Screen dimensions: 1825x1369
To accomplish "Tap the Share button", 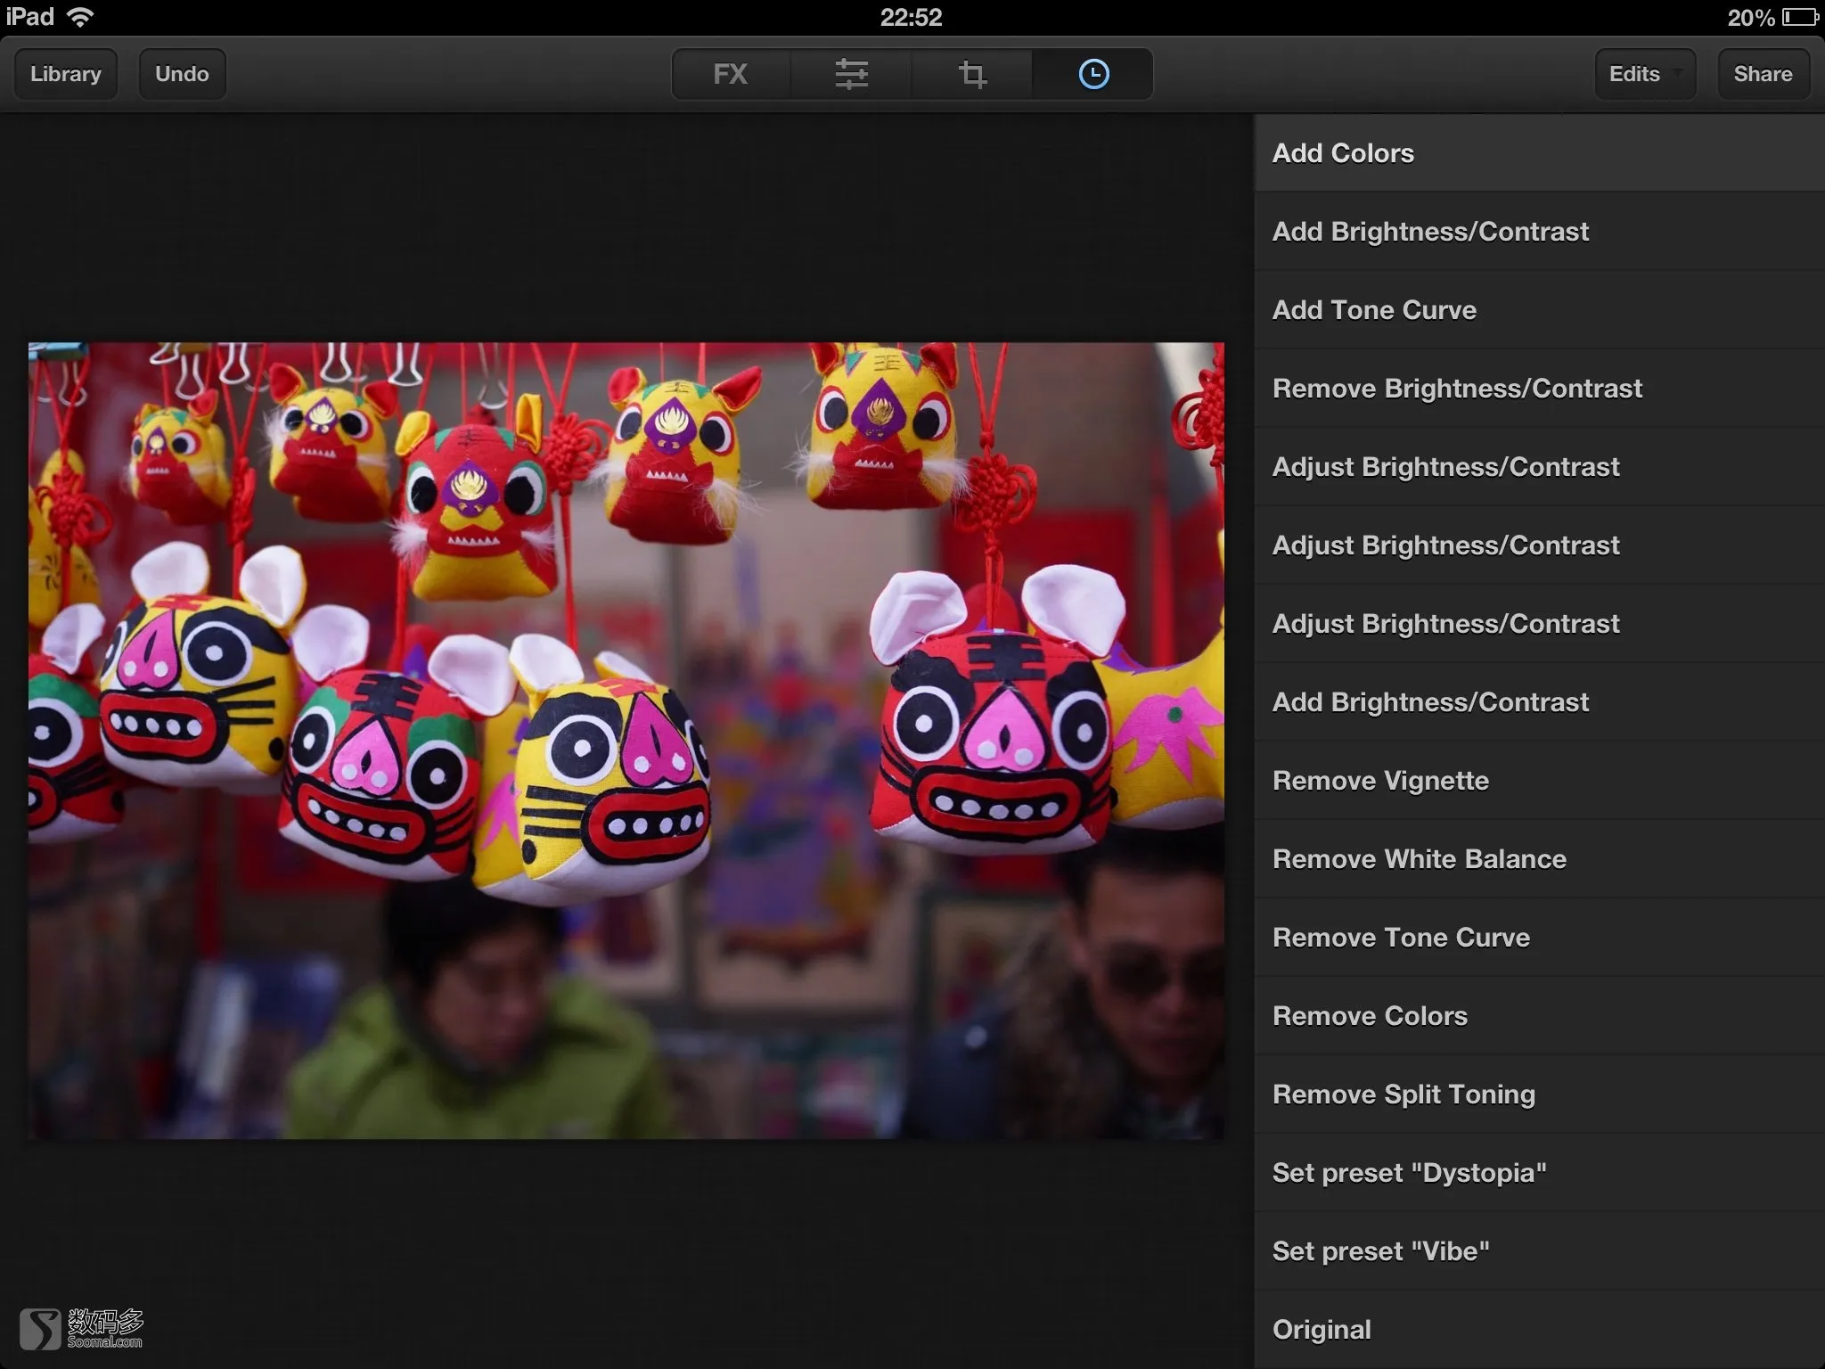I will (x=1763, y=74).
